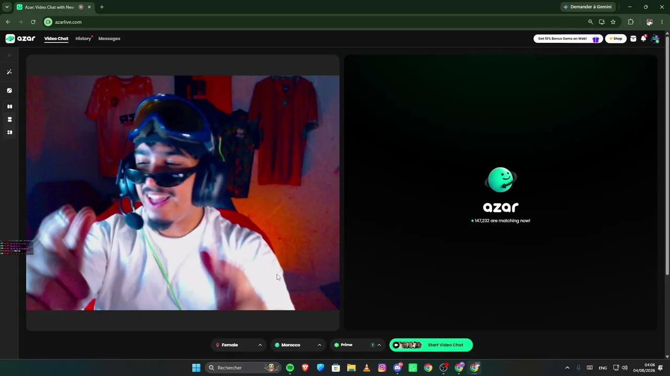Open the Chrome profile avatar

click(x=650, y=22)
